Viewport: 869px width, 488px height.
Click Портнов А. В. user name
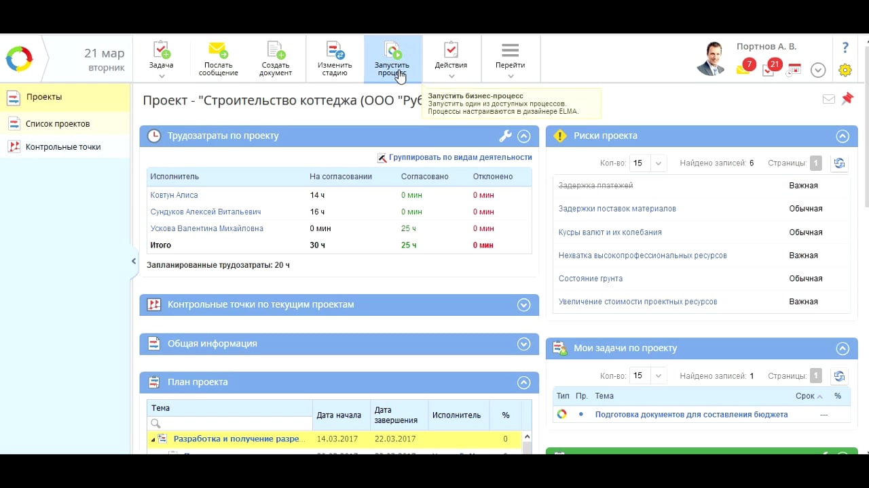766,47
